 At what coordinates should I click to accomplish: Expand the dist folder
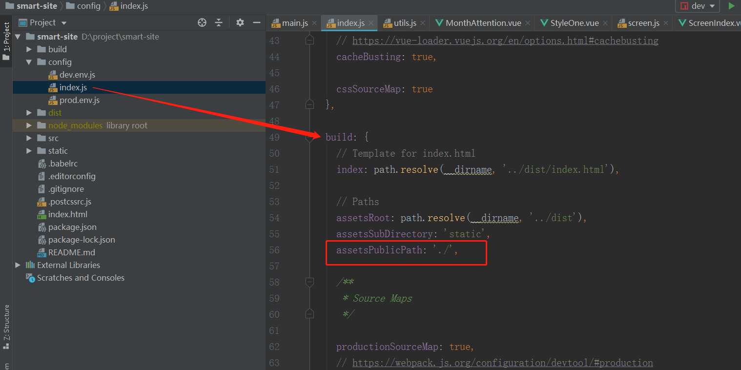[x=29, y=113]
